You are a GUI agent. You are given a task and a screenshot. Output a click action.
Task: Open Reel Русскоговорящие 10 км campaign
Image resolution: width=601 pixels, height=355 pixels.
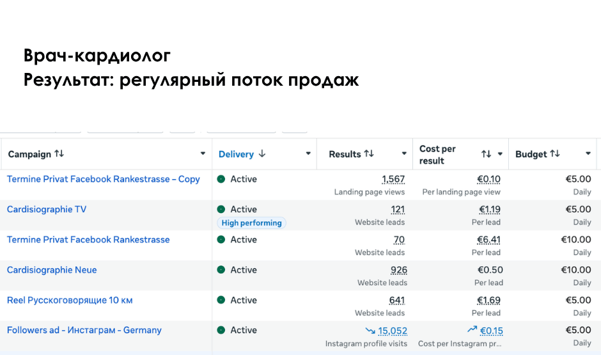pos(70,300)
